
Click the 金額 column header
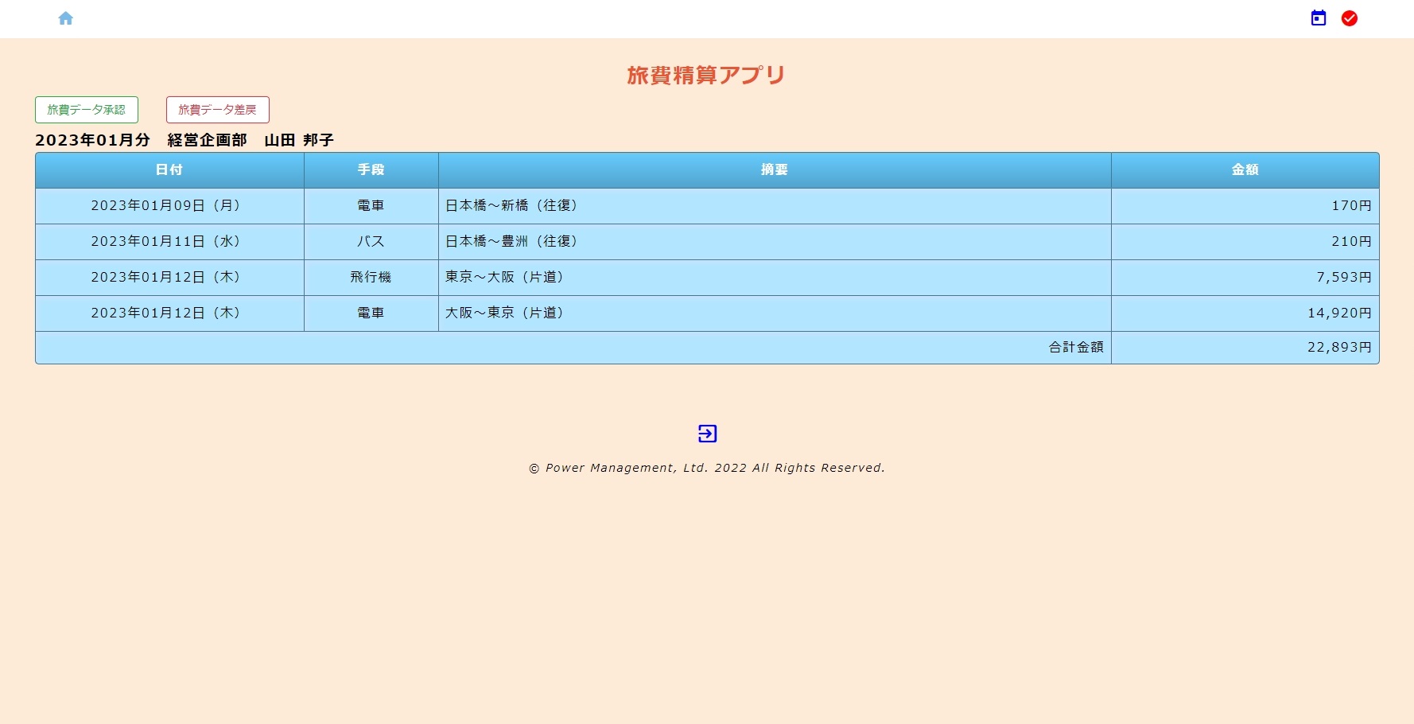coord(1245,170)
